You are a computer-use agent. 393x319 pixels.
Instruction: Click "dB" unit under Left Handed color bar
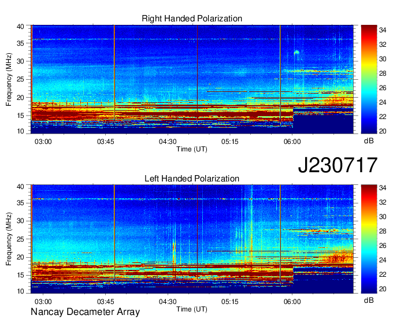pos(369,300)
